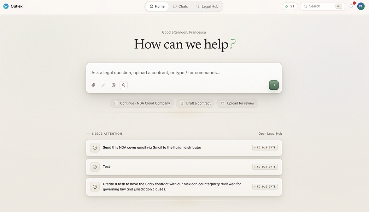The width and height of the screenshot is (369, 212).
Task: Complete the SaaS contract review task
Action: [x=95, y=187]
